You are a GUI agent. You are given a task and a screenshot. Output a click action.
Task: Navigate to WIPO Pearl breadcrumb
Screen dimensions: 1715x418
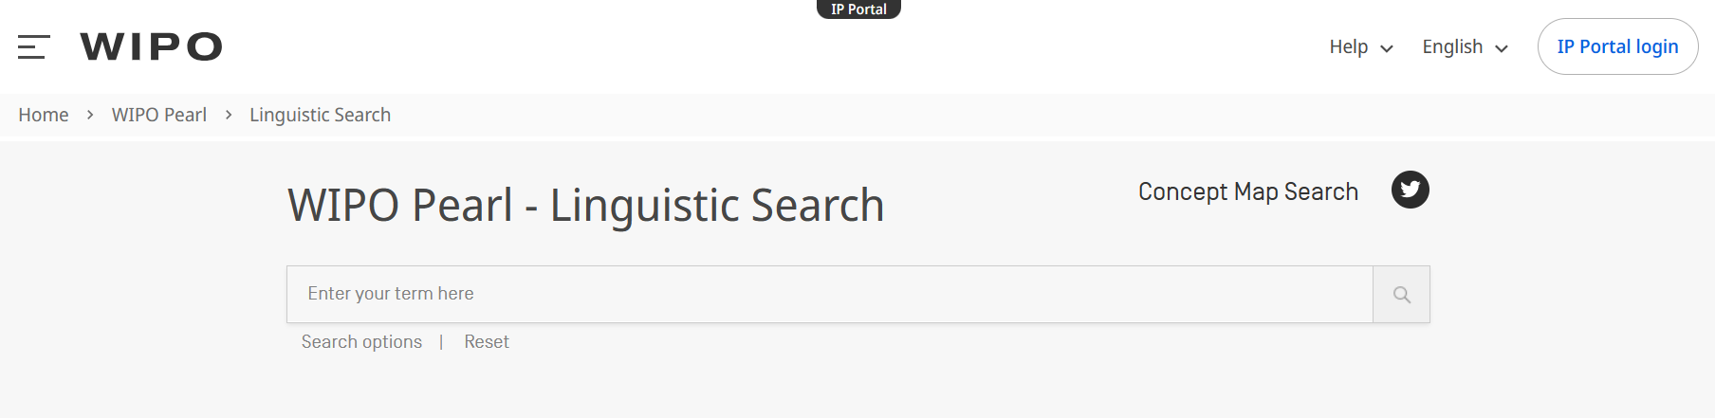159,115
